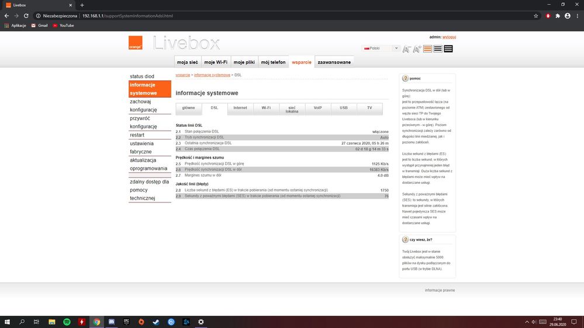
Task: Click the Orange logo
Action: pyautogui.click(x=136, y=43)
